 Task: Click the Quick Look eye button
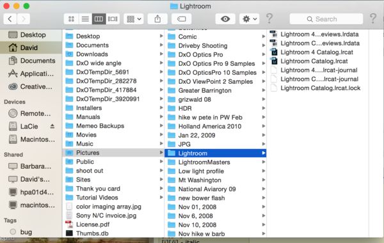(225, 19)
